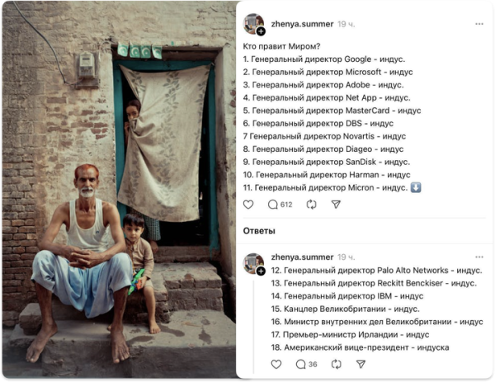Click the 19 ч. timestamp on reply
The image size is (495, 382).
click(x=346, y=257)
